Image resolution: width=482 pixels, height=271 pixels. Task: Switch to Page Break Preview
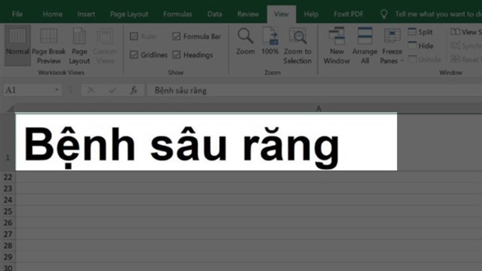(49, 46)
